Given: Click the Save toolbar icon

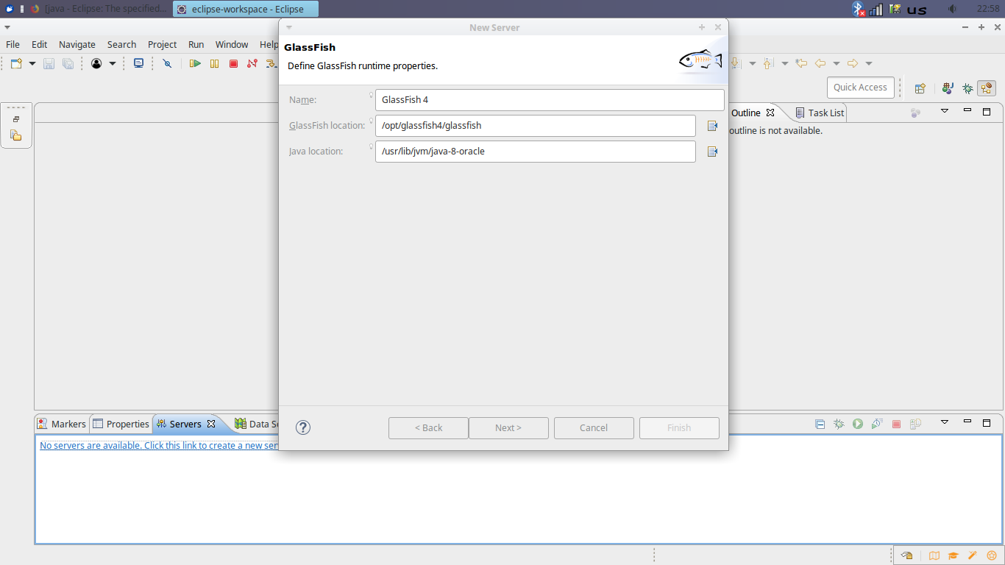Looking at the screenshot, I should pos(49,64).
